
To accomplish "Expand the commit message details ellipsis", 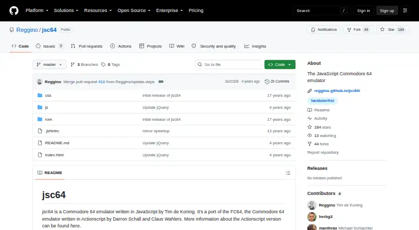I will pyautogui.click(x=161, y=82).
